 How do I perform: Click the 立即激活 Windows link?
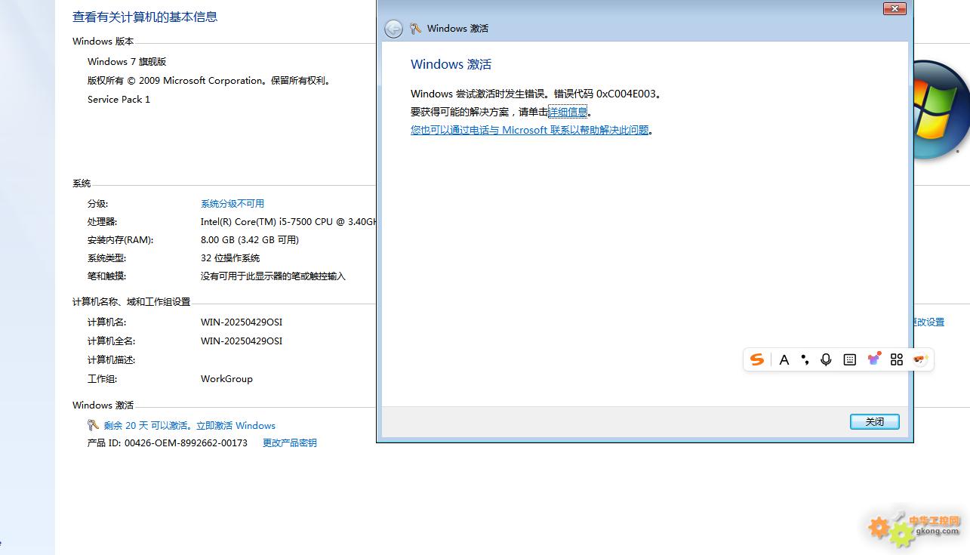point(236,426)
